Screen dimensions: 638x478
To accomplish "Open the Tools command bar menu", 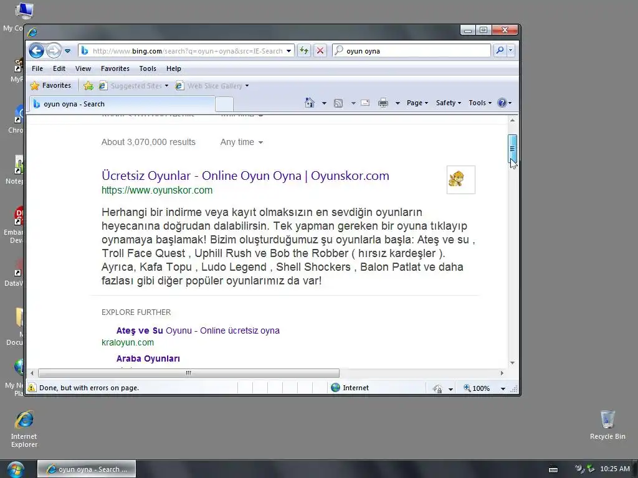I will click(480, 103).
